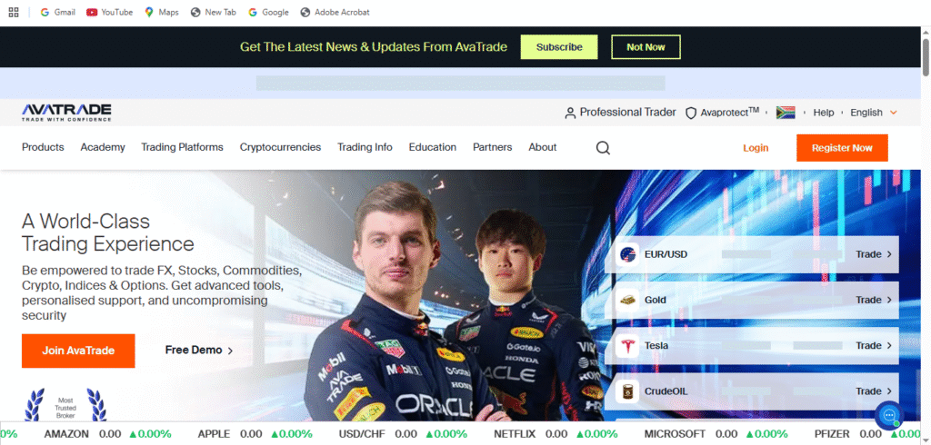Click the Tesla instrument icon
The image size is (931, 445).
[x=627, y=345]
